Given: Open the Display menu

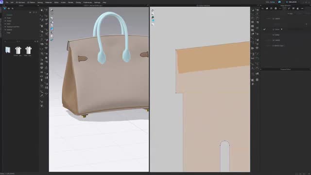Looking at the screenshot, I should 78,2.
